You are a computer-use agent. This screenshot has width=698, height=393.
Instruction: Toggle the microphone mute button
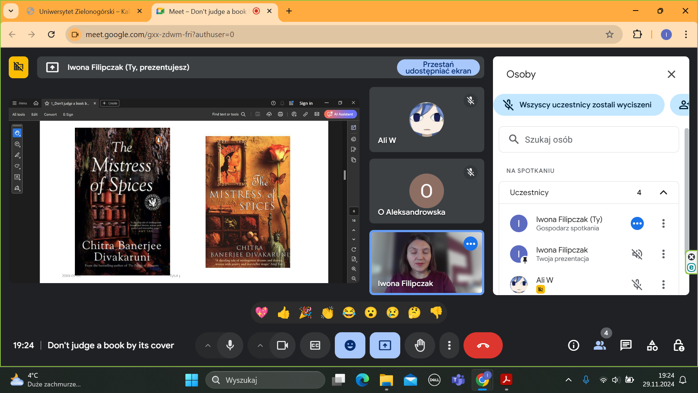pos(230,345)
